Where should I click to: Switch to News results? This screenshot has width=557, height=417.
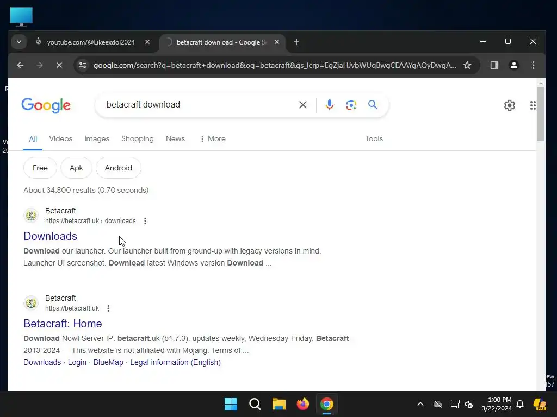point(175,138)
